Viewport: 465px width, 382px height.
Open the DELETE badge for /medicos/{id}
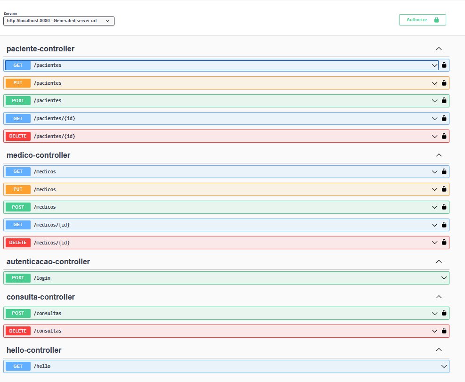(x=18, y=242)
